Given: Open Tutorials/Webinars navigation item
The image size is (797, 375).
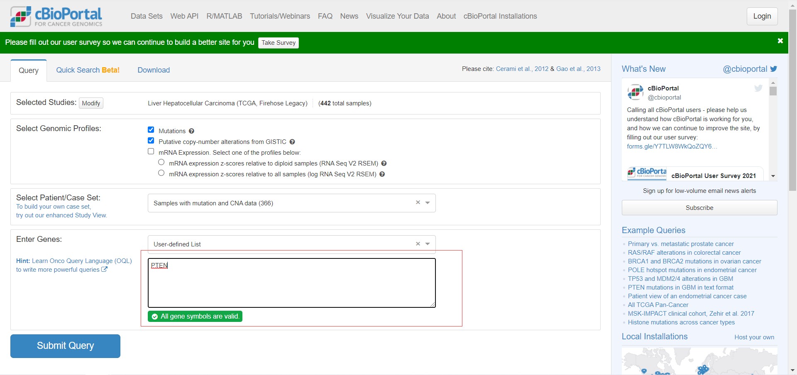Looking at the screenshot, I should 280,16.
